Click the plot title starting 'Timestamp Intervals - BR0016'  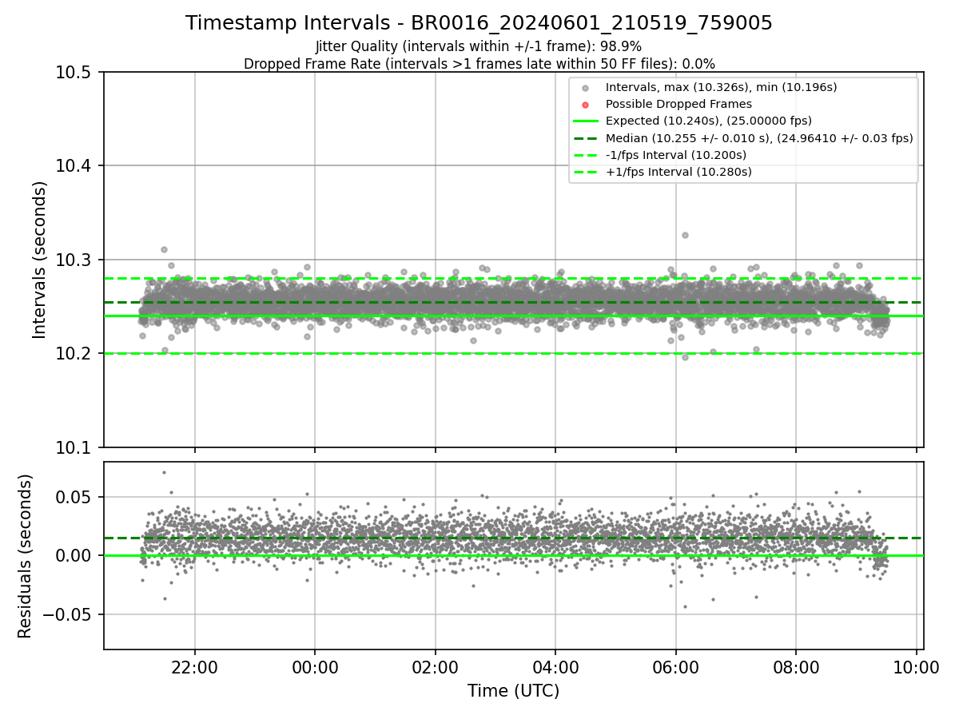pos(479,23)
